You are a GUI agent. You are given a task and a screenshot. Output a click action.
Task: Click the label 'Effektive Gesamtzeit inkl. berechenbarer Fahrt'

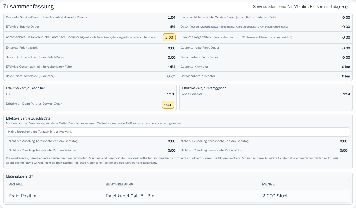(x=39, y=67)
